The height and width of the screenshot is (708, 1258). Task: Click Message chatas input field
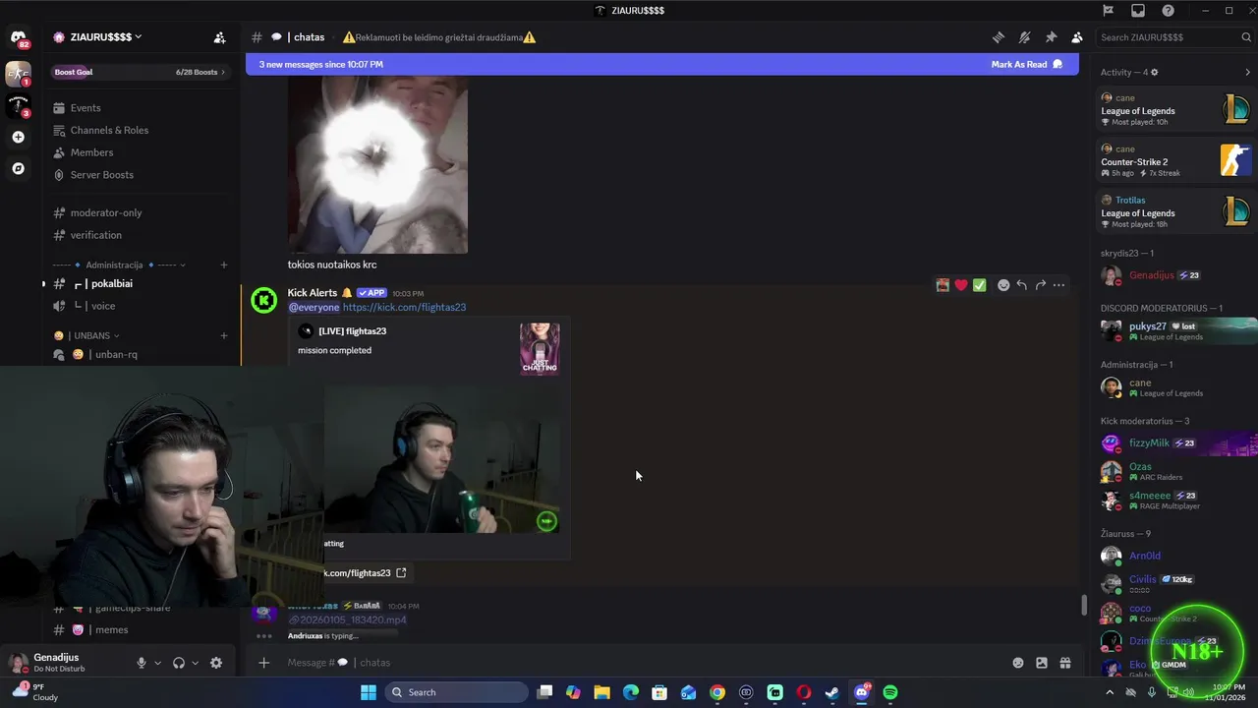[639, 663]
